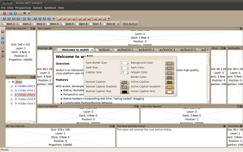Close the Welcome to wxAUI tab

pos(92,50)
